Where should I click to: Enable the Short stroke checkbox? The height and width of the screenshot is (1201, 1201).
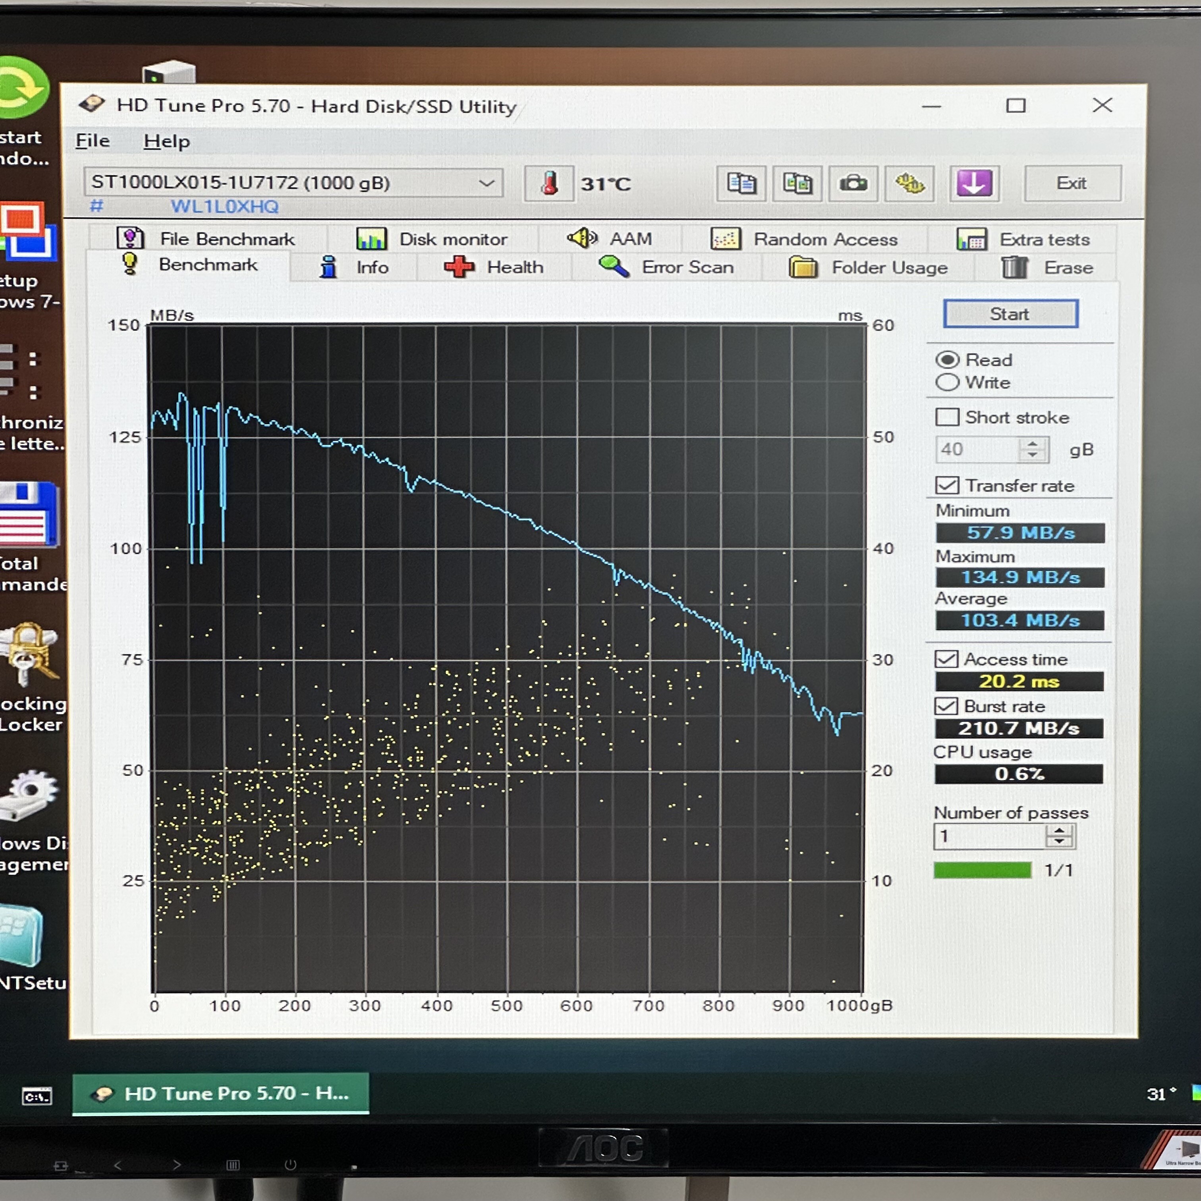(947, 417)
